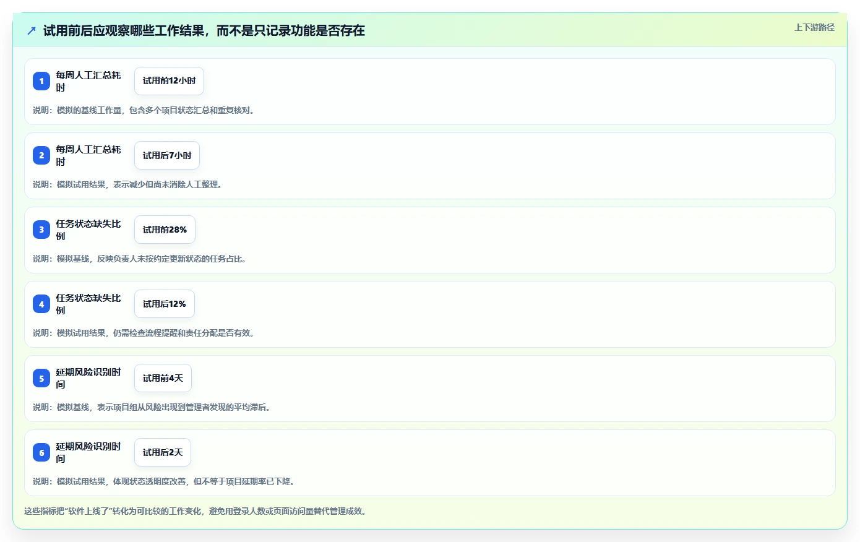Click number badge 5

coord(41,378)
